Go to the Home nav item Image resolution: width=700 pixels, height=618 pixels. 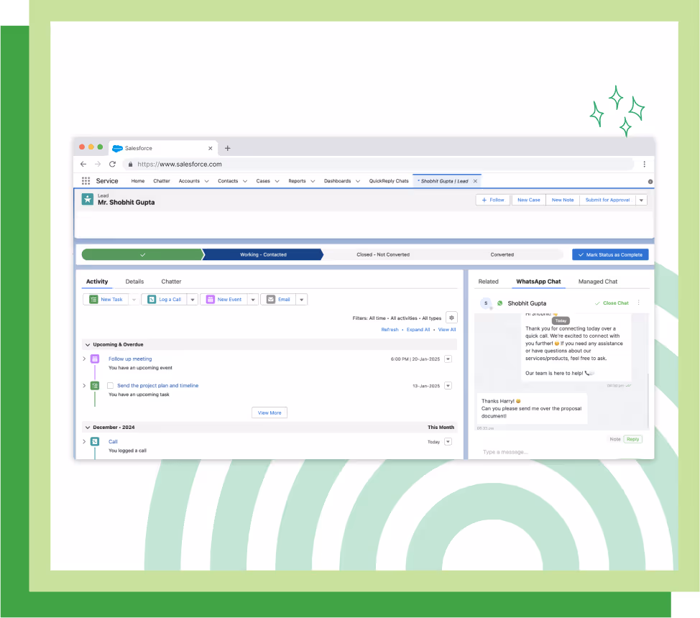click(137, 181)
